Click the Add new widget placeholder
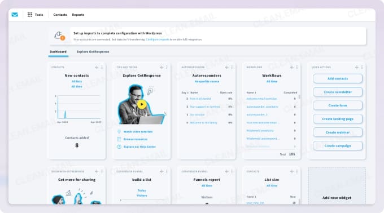This screenshot has height=213, width=384. point(337,186)
